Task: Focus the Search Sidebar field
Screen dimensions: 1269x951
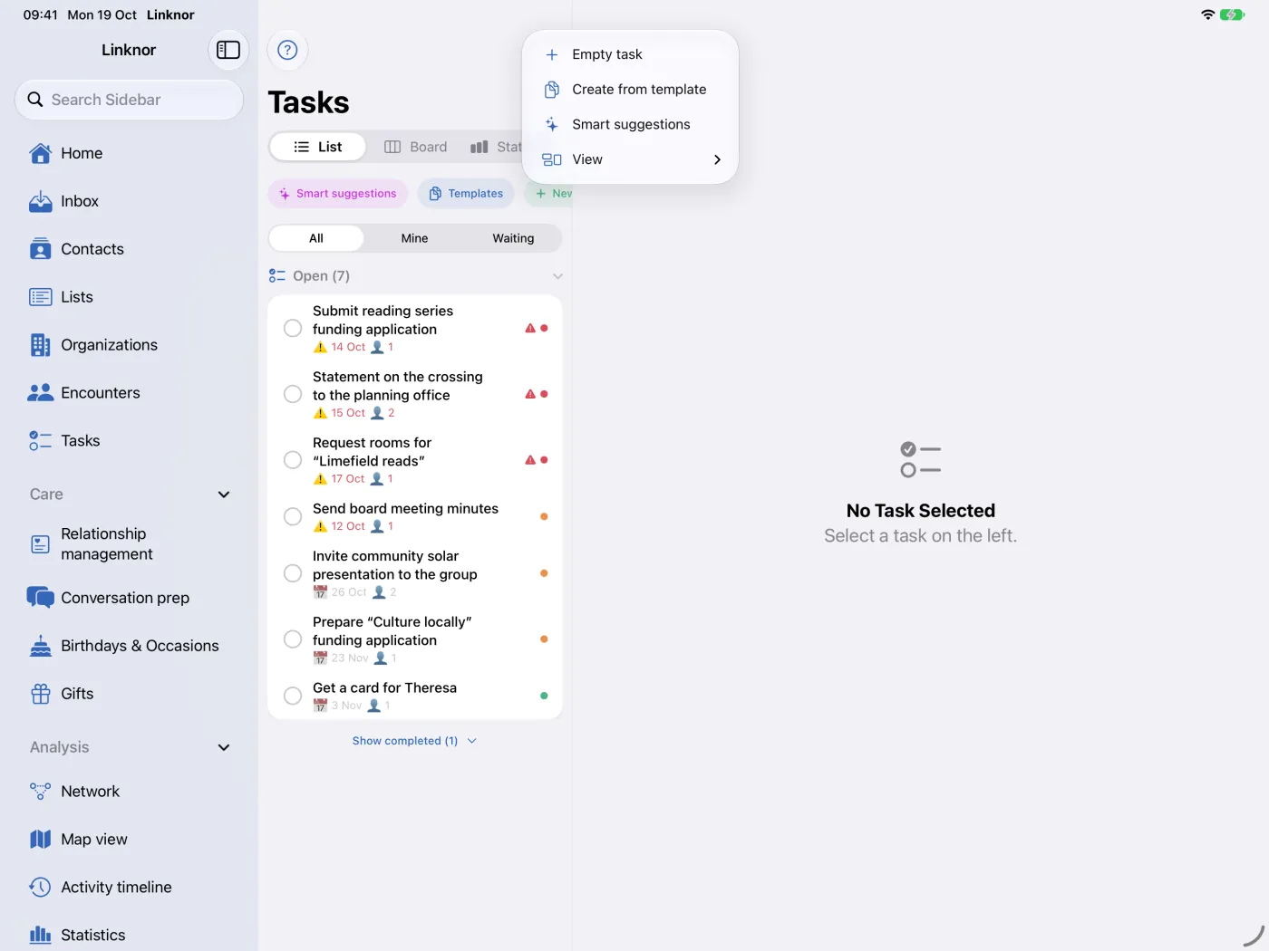Action: click(129, 100)
